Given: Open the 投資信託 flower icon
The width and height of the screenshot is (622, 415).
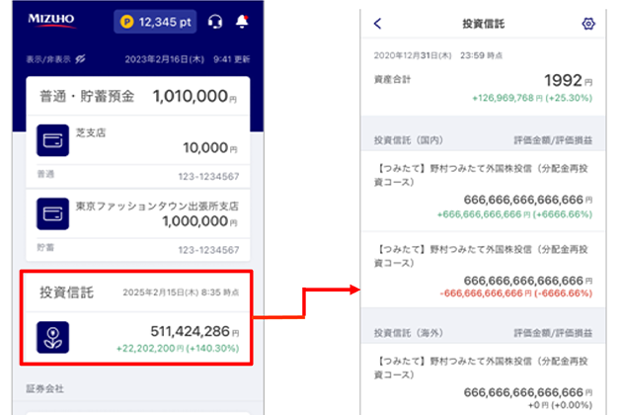Looking at the screenshot, I should 52,337.
